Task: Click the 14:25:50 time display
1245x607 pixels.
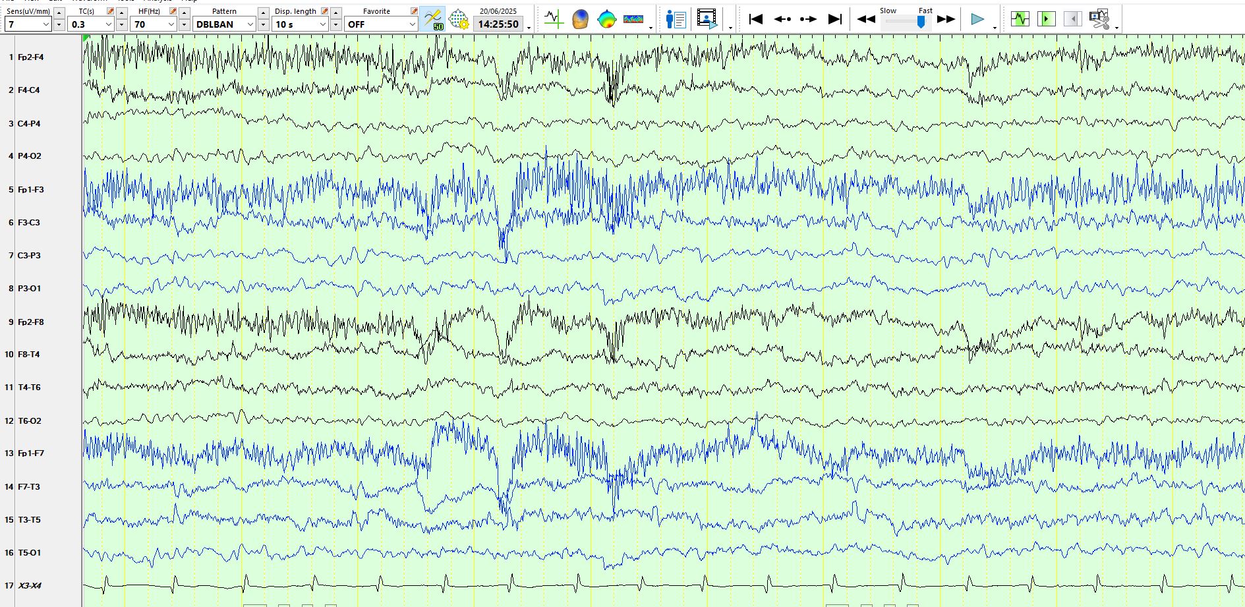Action: 498,24
